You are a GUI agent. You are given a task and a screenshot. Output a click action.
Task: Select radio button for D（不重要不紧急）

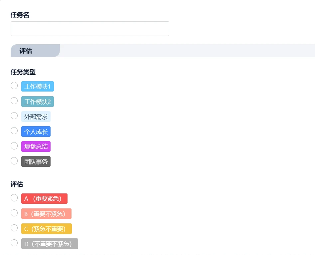14,243
